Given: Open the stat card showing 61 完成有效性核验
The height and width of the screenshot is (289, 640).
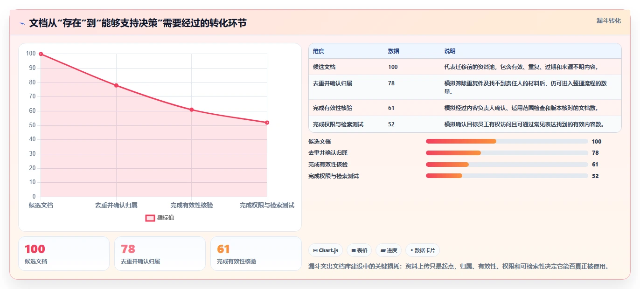Looking at the screenshot, I should pos(256,254).
